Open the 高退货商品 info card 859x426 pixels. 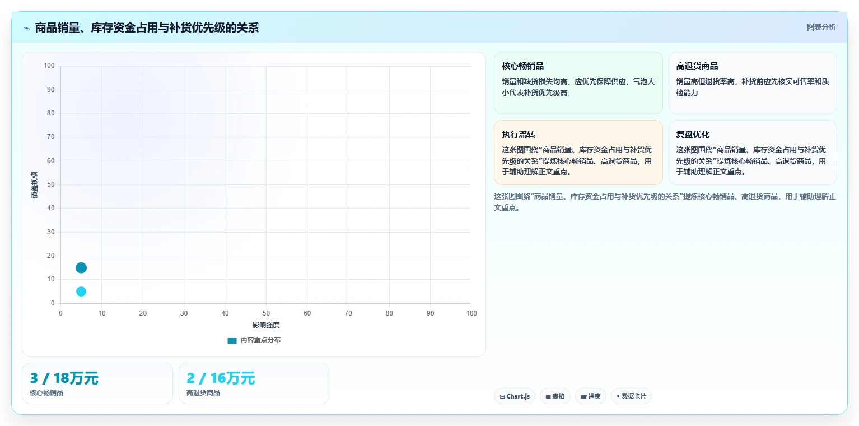(x=753, y=83)
